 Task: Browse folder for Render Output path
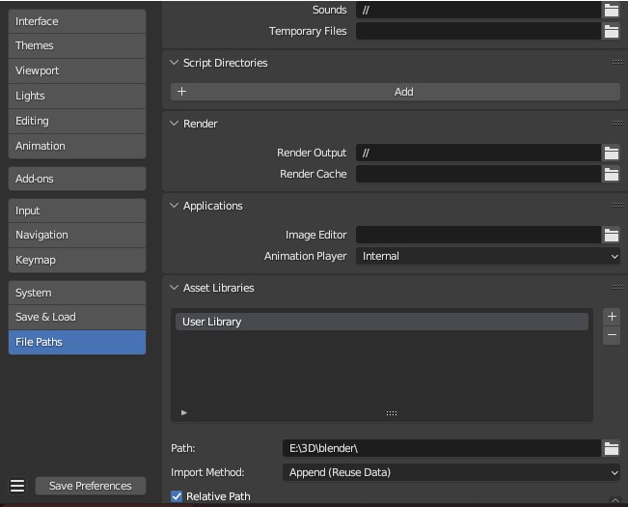611,153
